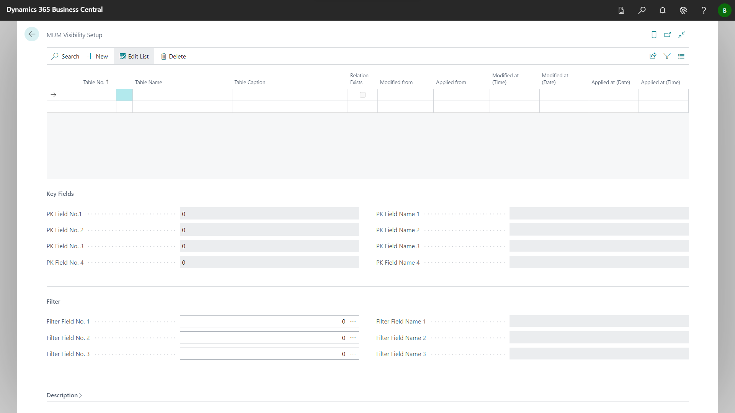Click the Table Caption cell in first row
The height and width of the screenshot is (413, 735).
click(x=290, y=95)
